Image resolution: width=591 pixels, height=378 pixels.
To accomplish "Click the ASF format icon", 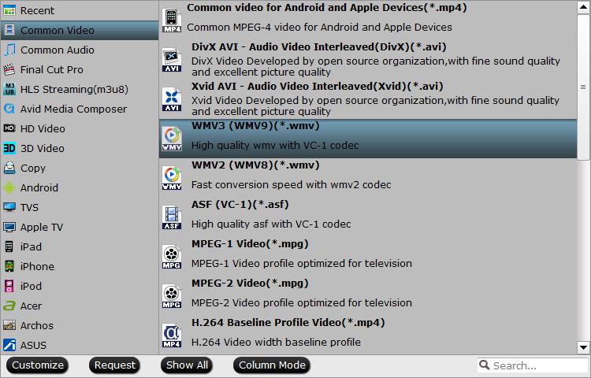I will click(172, 217).
